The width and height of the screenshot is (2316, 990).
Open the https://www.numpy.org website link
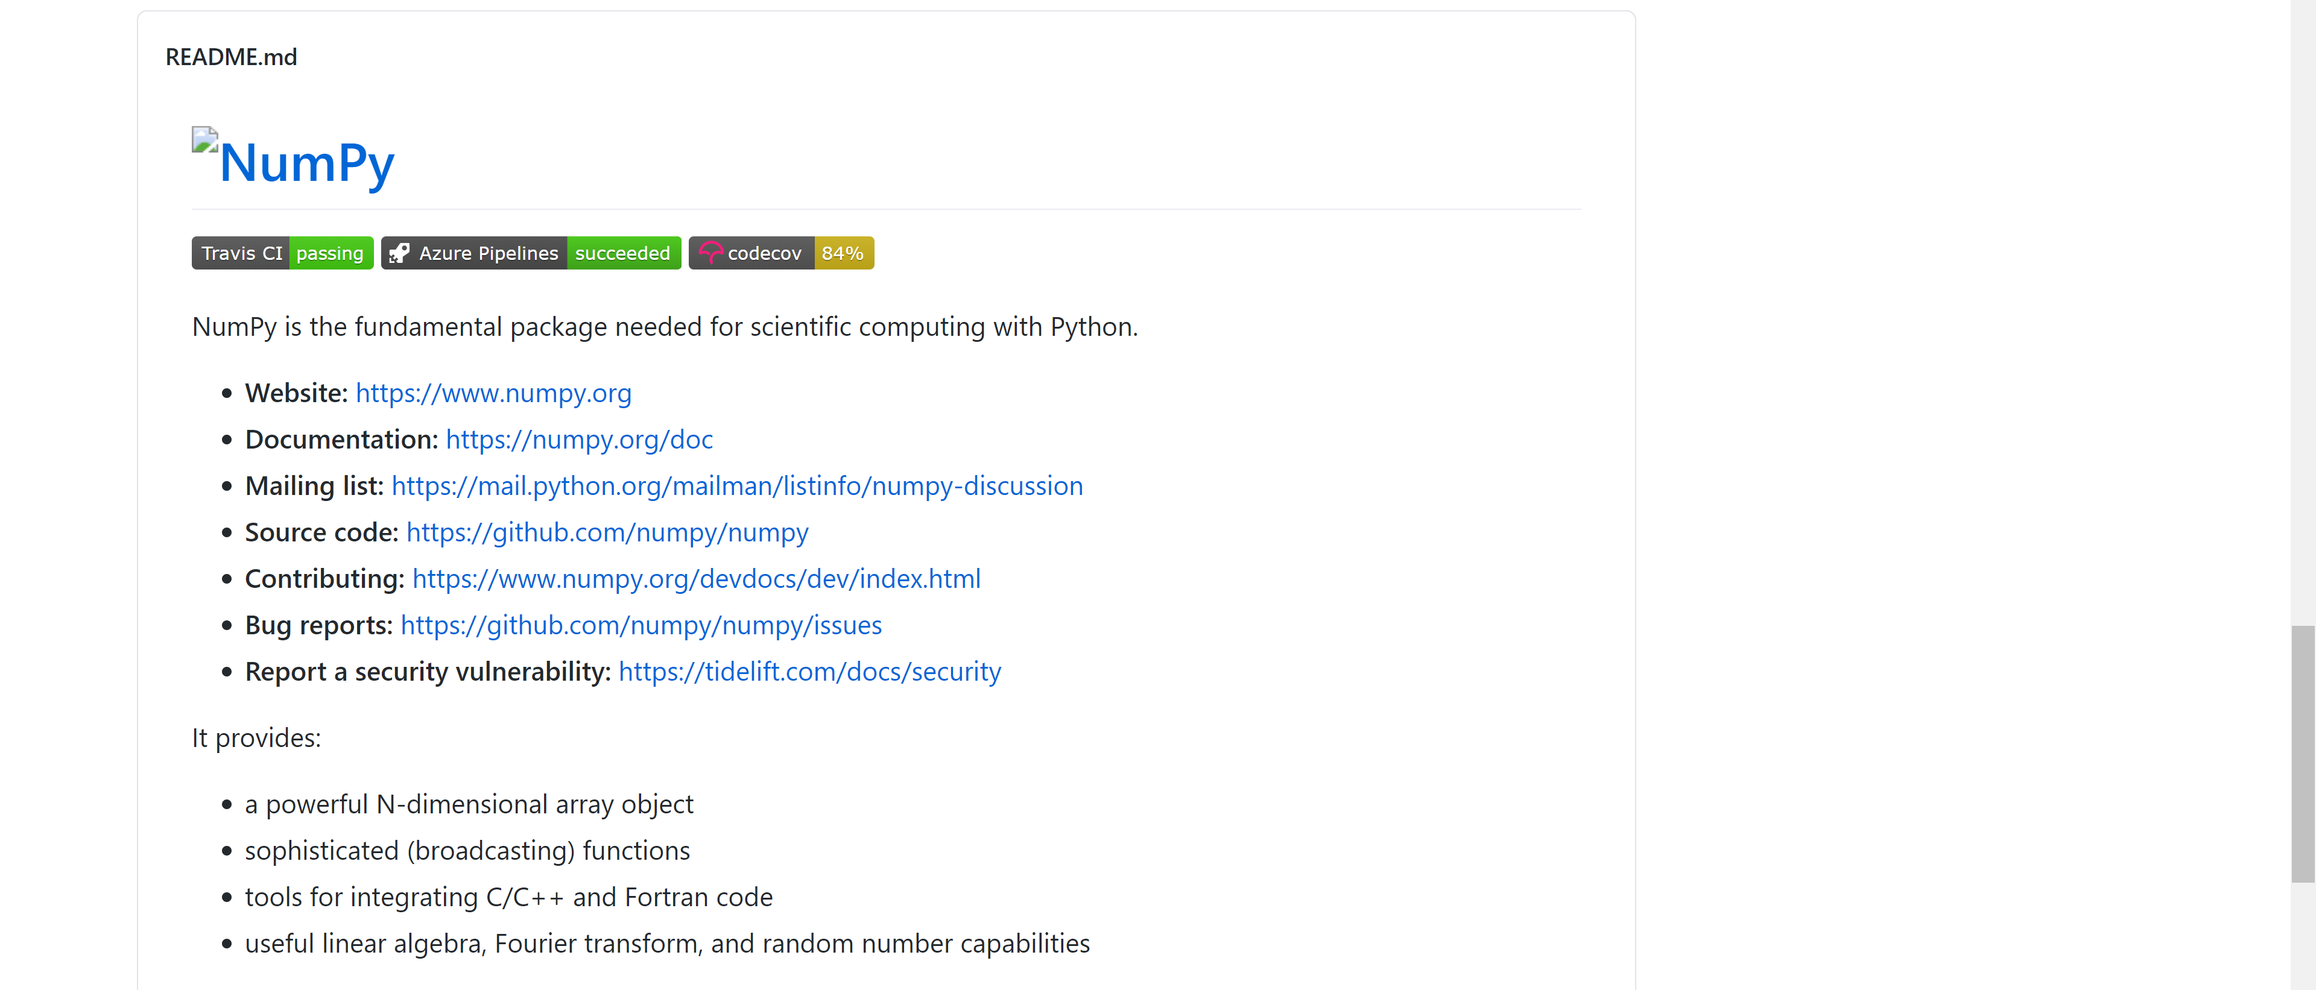coord(493,394)
